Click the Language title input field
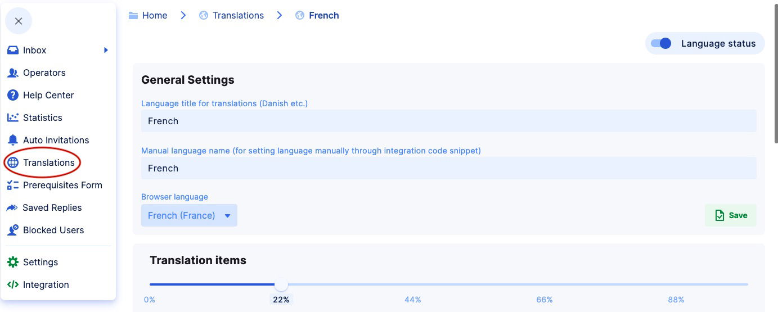Viewport: 778px width, 312px height. click(448, 121)
